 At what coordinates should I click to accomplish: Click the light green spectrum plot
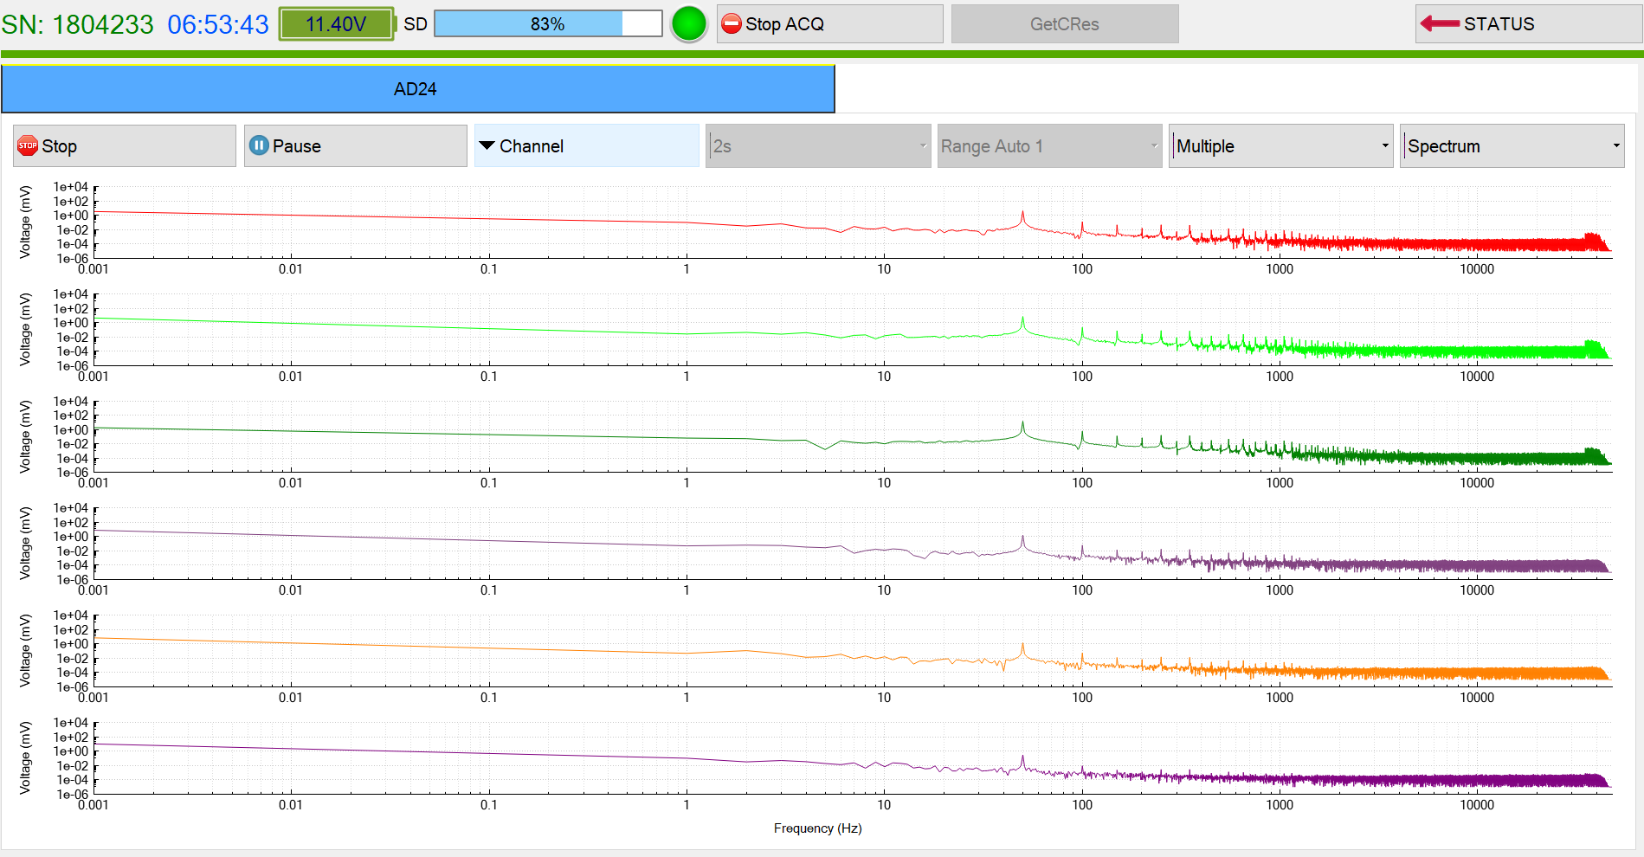click(853, 330)
